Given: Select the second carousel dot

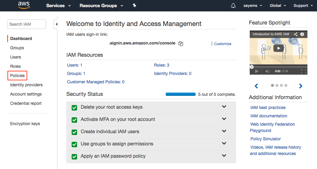Looking at the screenshot, I should point(277,85).
